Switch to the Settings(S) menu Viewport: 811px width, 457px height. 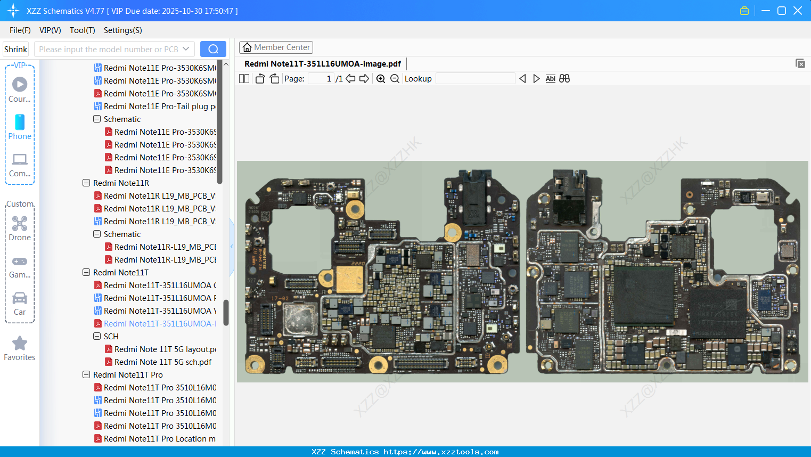point(122,30)
